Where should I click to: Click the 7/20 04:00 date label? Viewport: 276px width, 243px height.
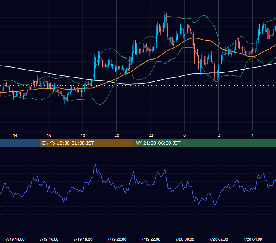252,239
